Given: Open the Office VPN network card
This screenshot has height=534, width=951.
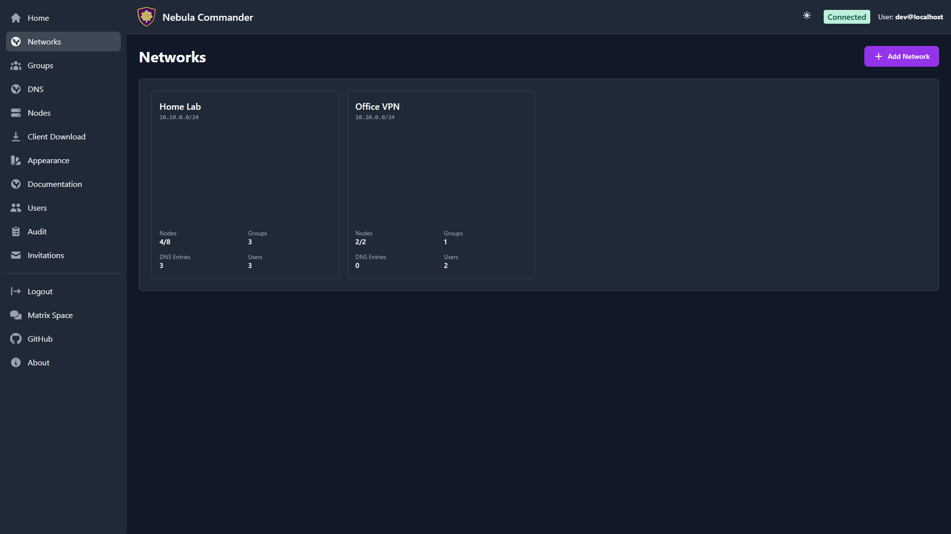Looking at the screenshot, I should coord(441,185).
